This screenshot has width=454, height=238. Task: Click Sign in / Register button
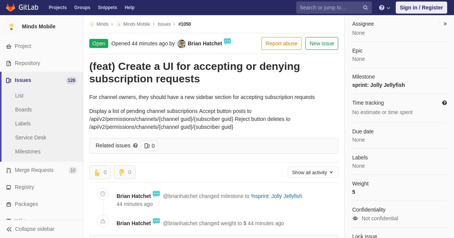click(x=421, y=8)
